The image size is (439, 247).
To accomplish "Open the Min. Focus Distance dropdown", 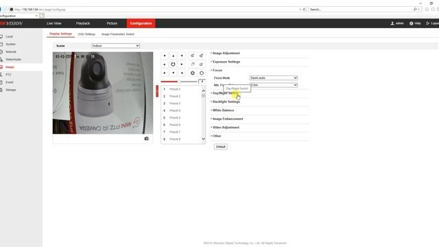I will [274, 85].
